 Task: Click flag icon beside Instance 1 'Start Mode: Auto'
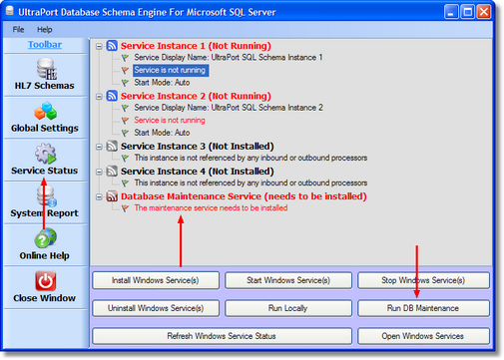[125, 83]
